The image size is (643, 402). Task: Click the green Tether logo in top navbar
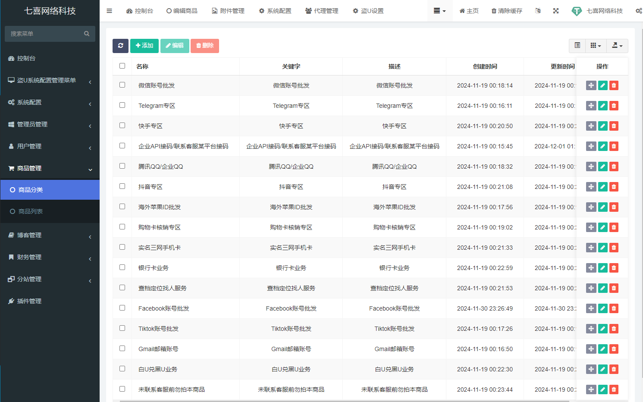(577, 10)
